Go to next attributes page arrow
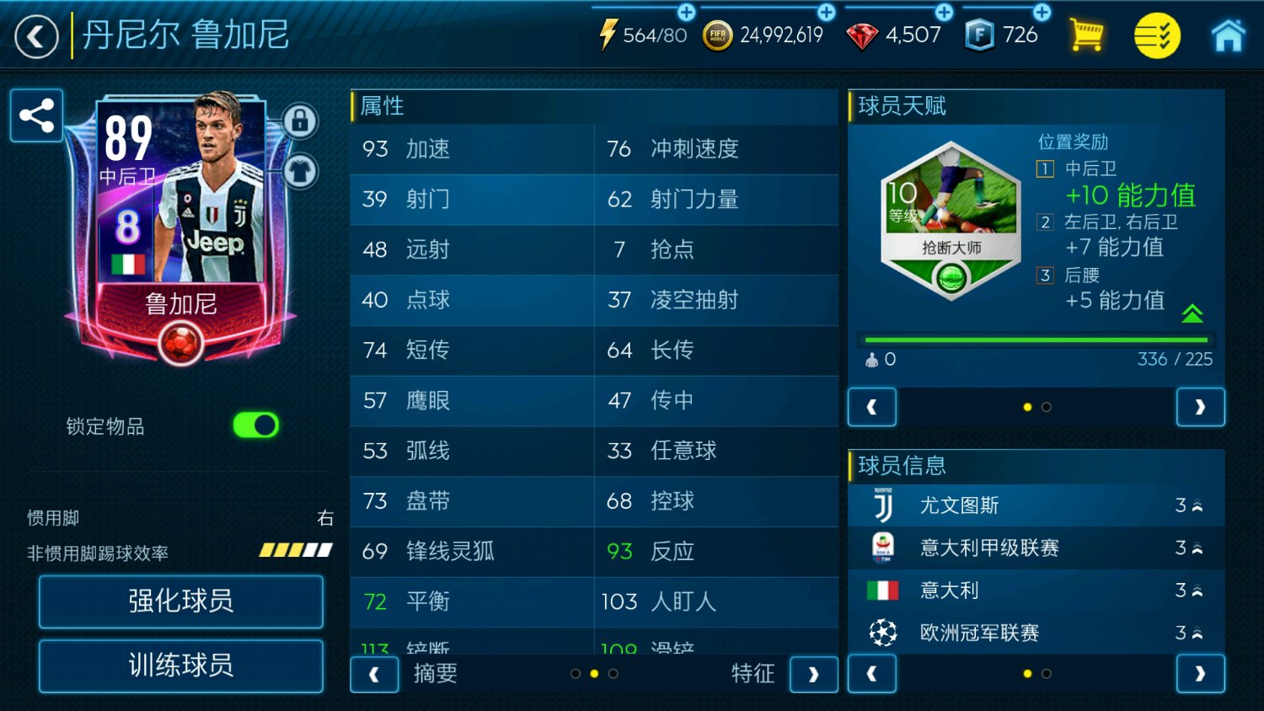 point(814,674)
